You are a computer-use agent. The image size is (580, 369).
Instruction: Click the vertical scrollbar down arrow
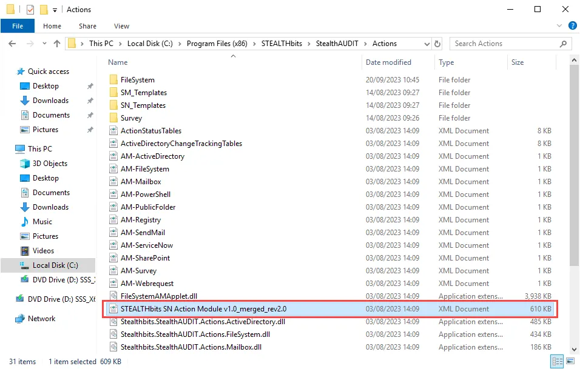pyautogui.click(x=574, y=349)
